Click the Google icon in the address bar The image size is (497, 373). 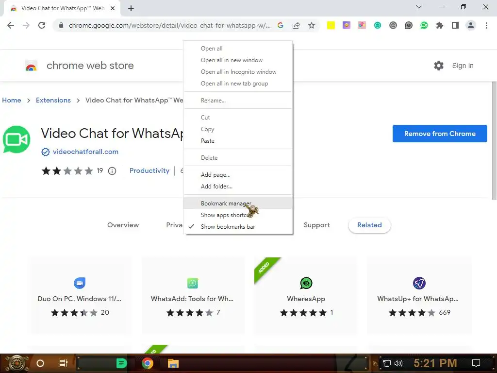pos(280,25)
